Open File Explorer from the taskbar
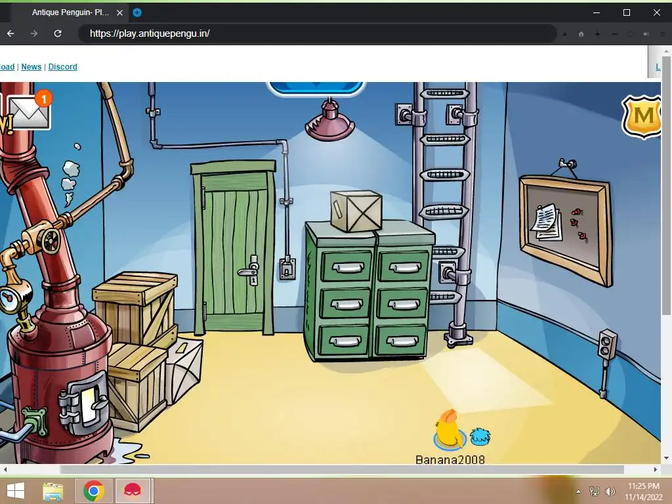The height and width of the screenshot is (504, 672). (53, 491)
